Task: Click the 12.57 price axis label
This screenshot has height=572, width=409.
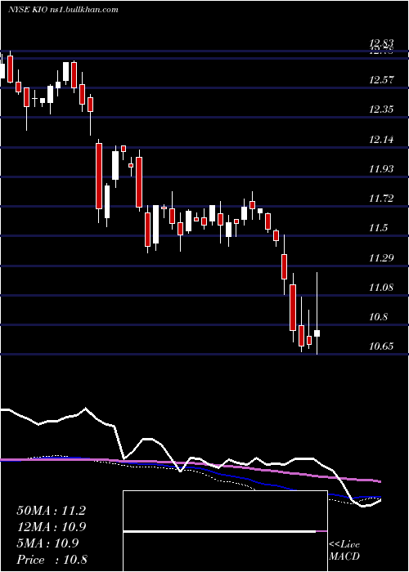Action: (381, 79)
